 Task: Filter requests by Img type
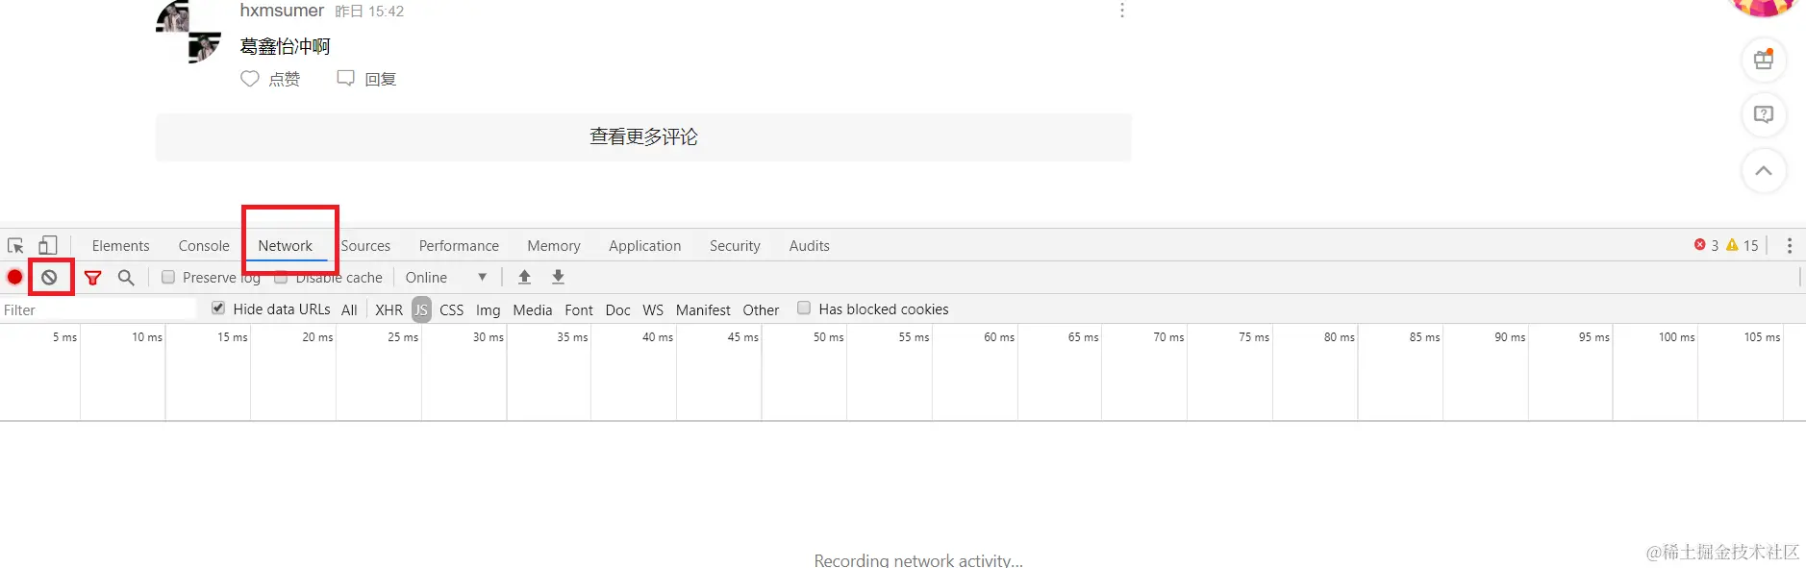488,309
